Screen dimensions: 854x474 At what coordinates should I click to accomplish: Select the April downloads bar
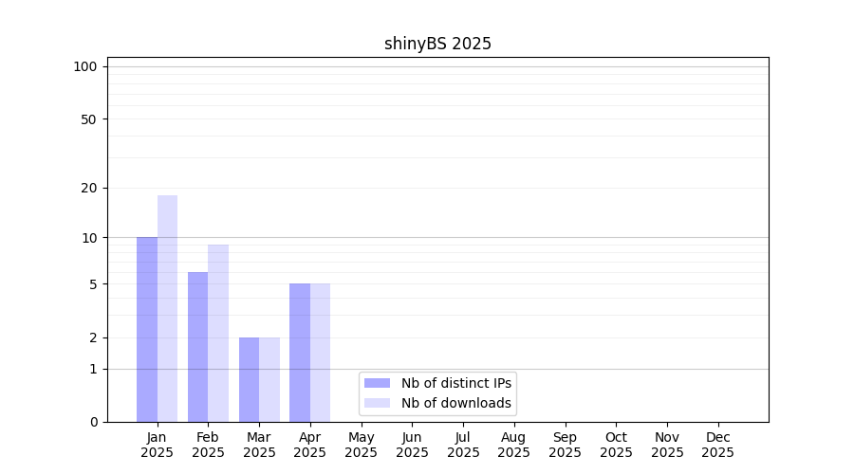[321, 353]
